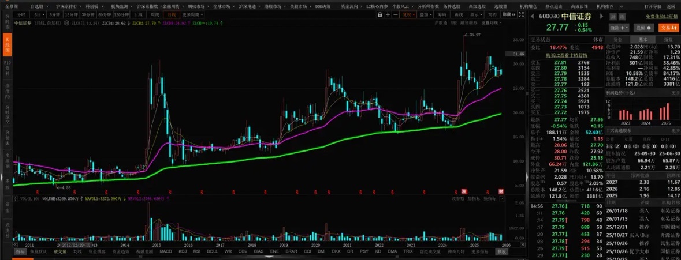The image size is (681, 260).
Task: Click the 提醒 alert button
Action: (x=644, y=27)
